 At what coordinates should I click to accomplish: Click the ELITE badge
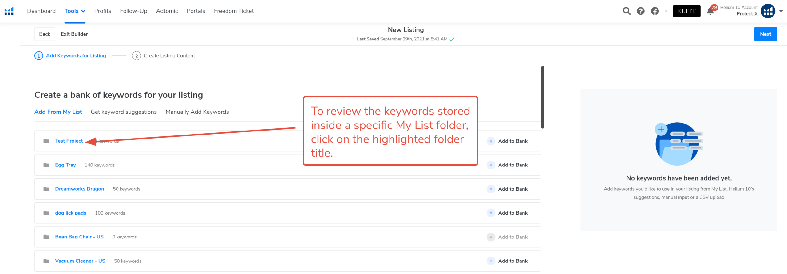coord(686,11)
